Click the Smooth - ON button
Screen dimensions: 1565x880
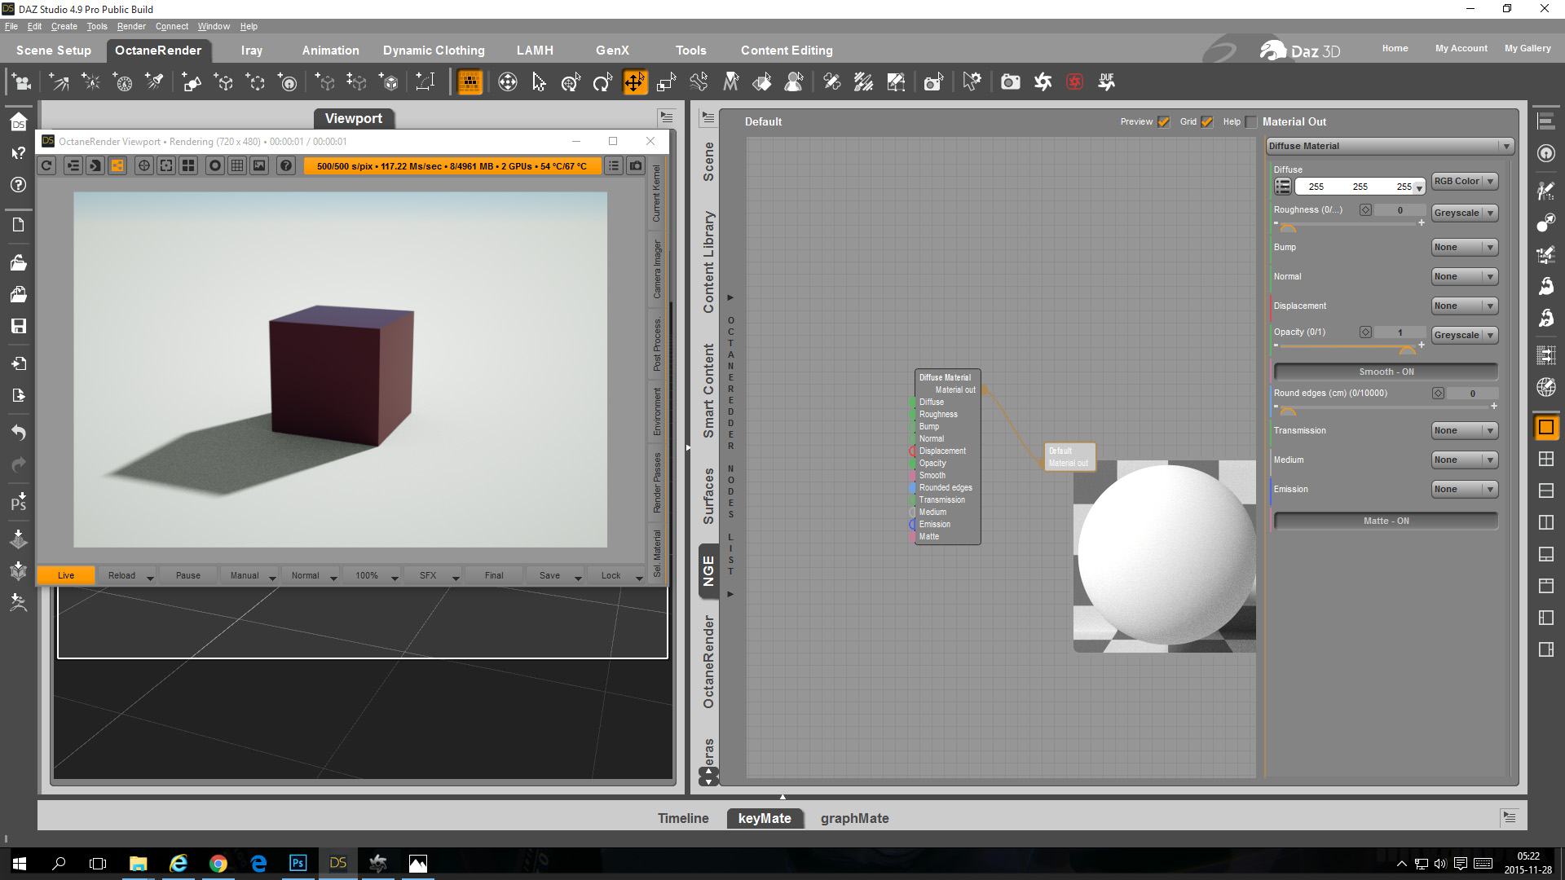(1386, 372)
